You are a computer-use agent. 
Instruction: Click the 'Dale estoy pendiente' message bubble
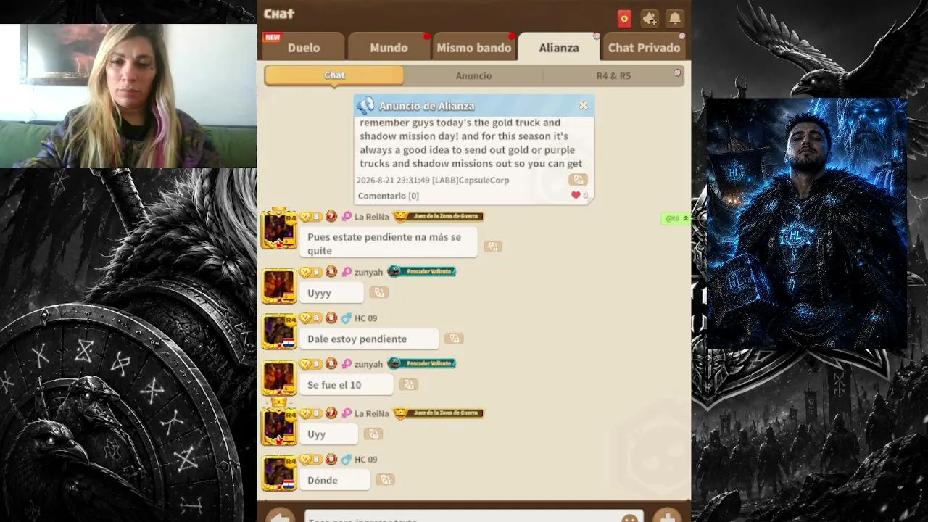tap(369, 339)
